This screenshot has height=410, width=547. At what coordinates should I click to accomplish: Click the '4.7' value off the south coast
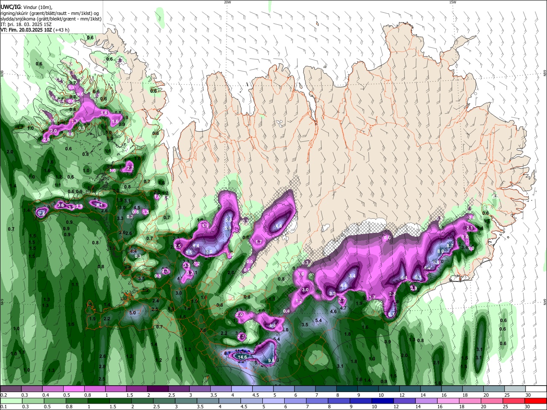343,308
